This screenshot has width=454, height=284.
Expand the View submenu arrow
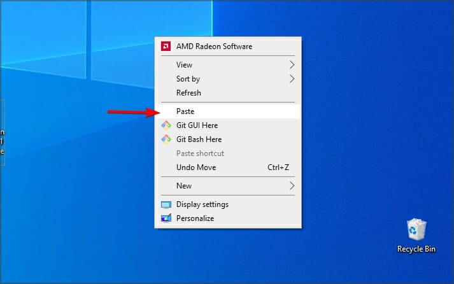pyautogui.click(x=292, y=65)
